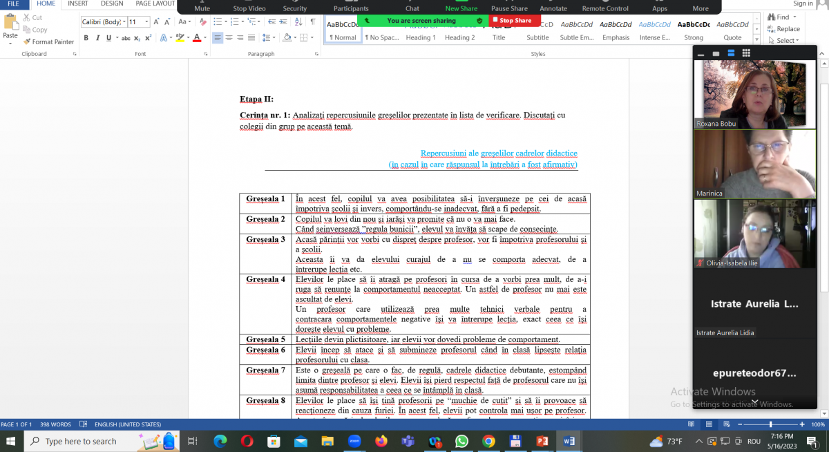Toggle Underline formatting

click(109, 38)
